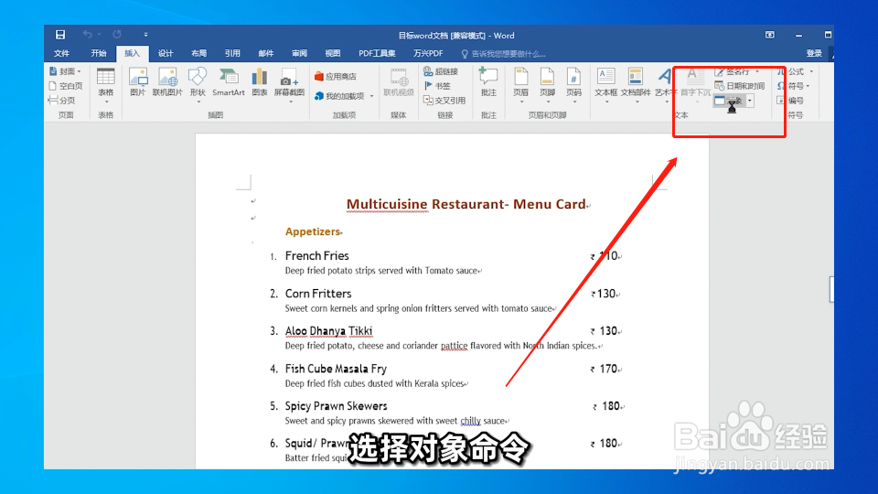878x494 pixels.
Task: Open the 艺术字 (WordArt) gallery
Action: click(663, 85)
